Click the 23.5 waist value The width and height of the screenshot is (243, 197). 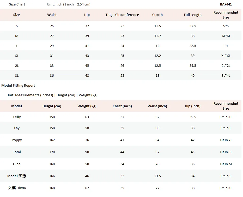pos(157,176)
